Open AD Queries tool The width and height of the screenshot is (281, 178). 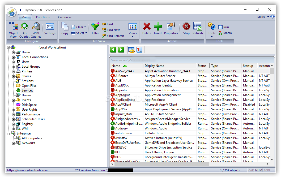point(24,30)
